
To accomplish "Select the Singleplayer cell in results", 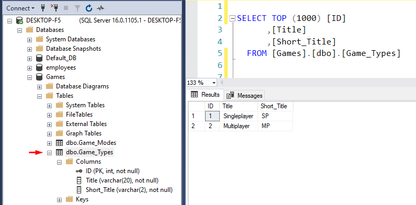I will (239, 116).
